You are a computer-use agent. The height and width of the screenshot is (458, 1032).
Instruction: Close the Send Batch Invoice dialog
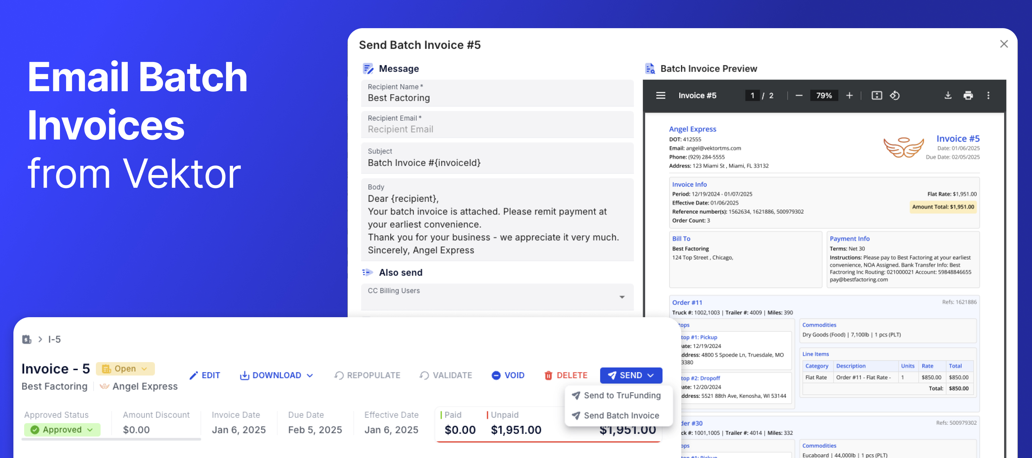[1004, 44]
